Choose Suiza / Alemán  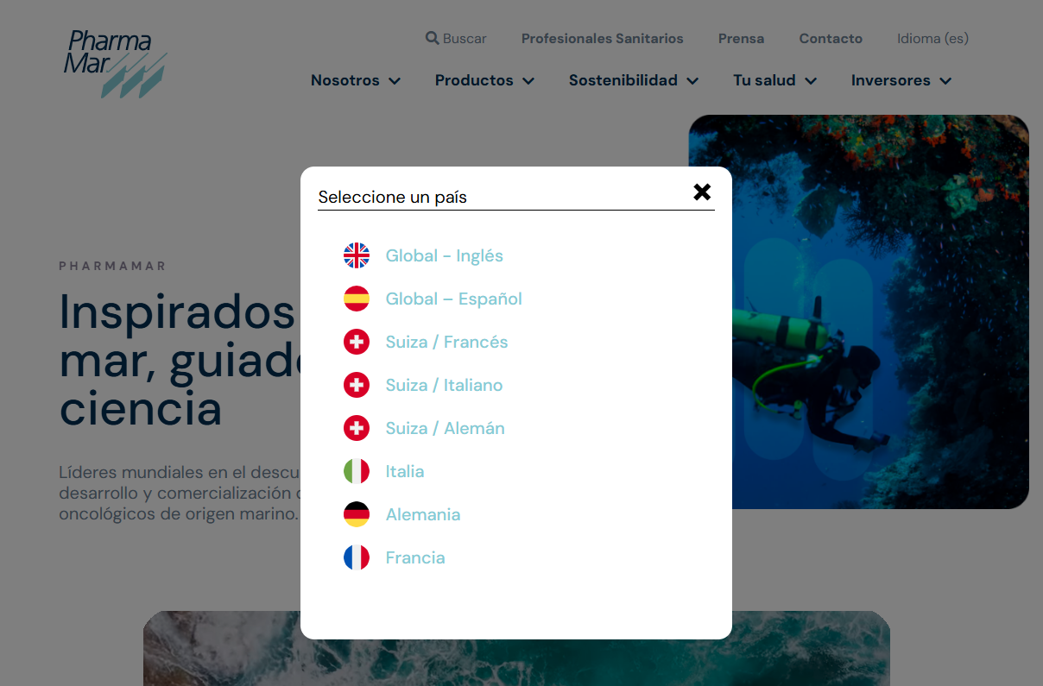click(x=446, y=428)
